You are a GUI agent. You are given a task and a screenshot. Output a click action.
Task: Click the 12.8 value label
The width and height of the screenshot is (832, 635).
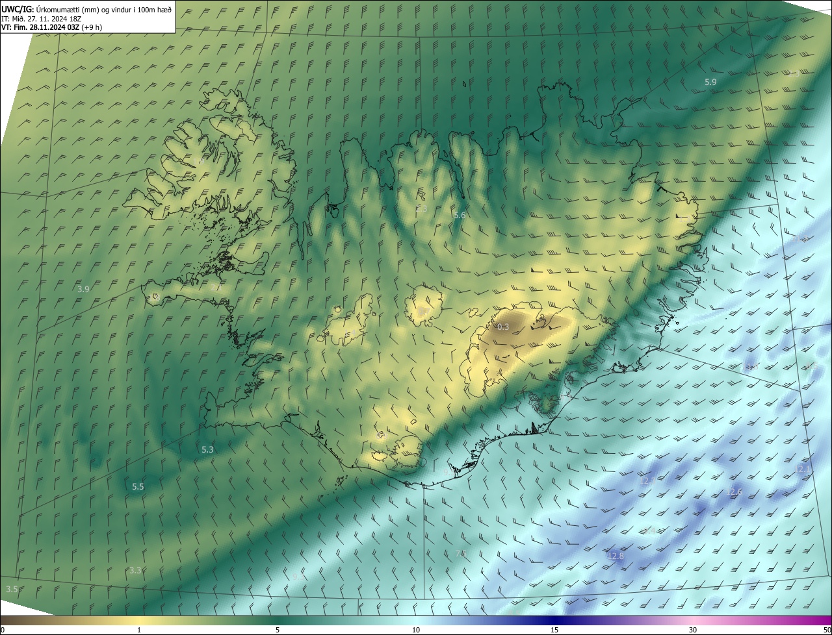(616, 556)
